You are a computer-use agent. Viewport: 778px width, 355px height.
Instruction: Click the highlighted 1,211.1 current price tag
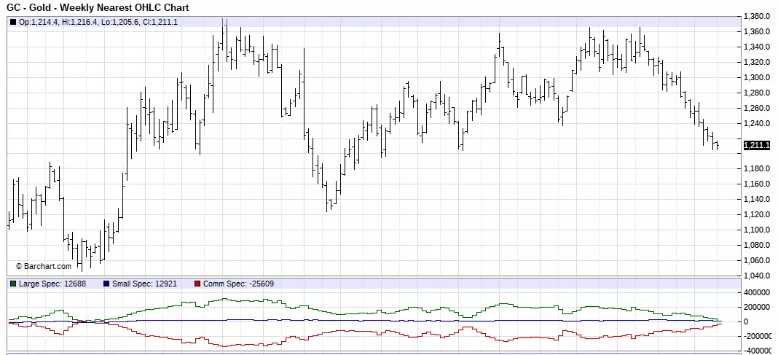[x=757, y=145]
